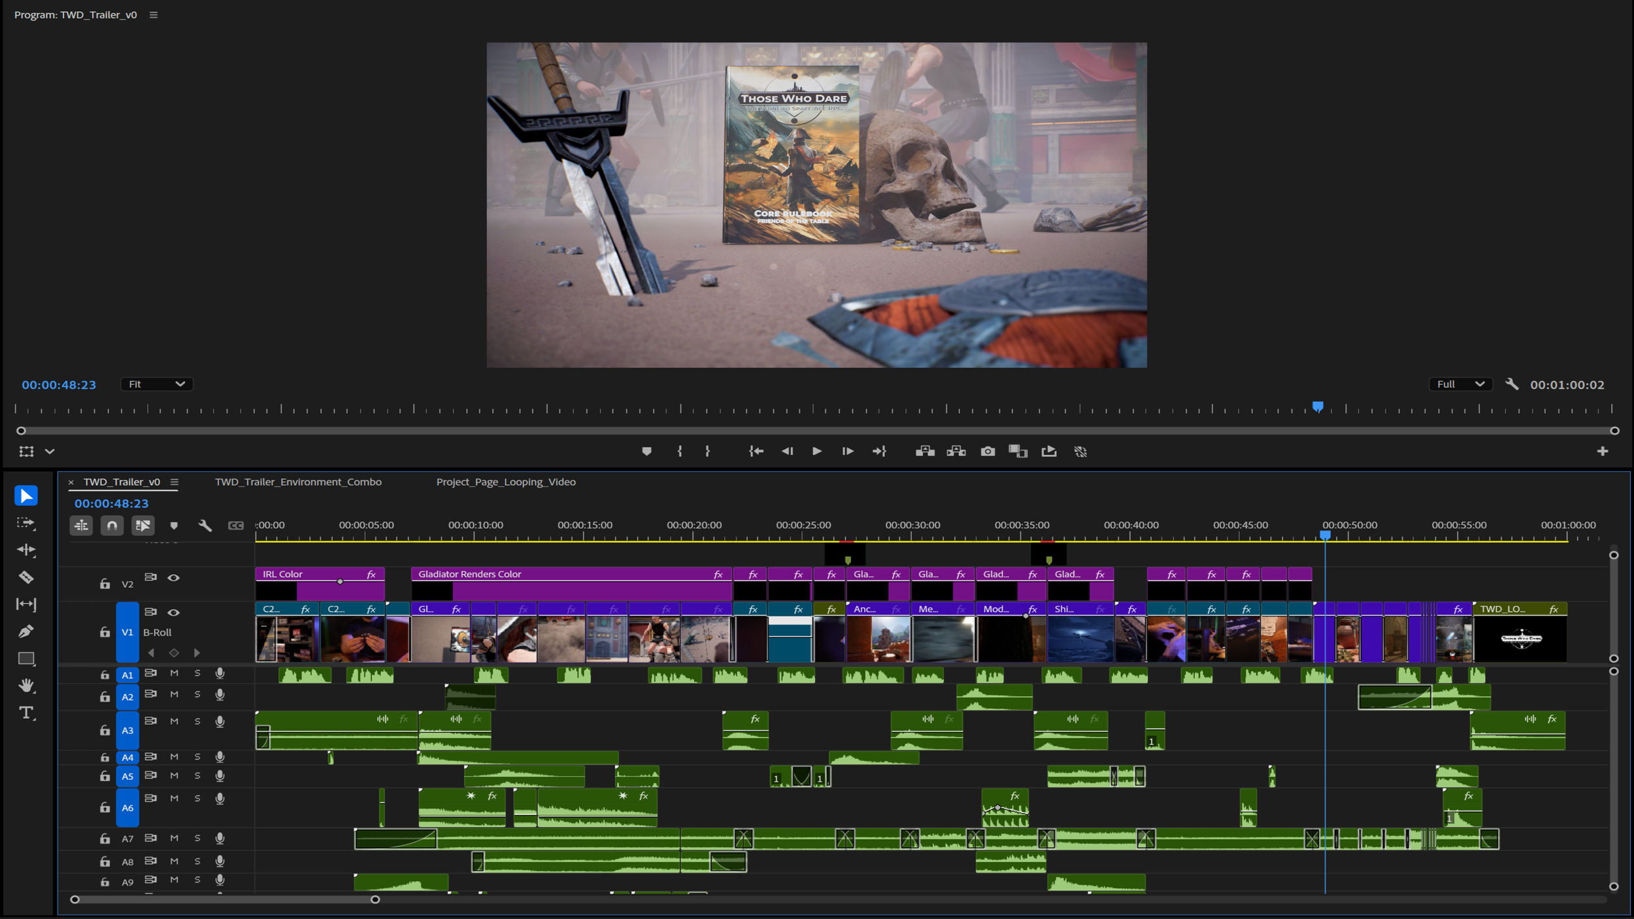
Task: Solo audio track A3
Action: (x=197, y=722)
